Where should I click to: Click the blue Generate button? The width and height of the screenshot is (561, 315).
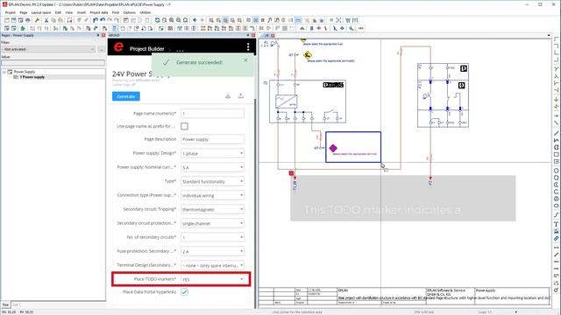pos(126,96)
